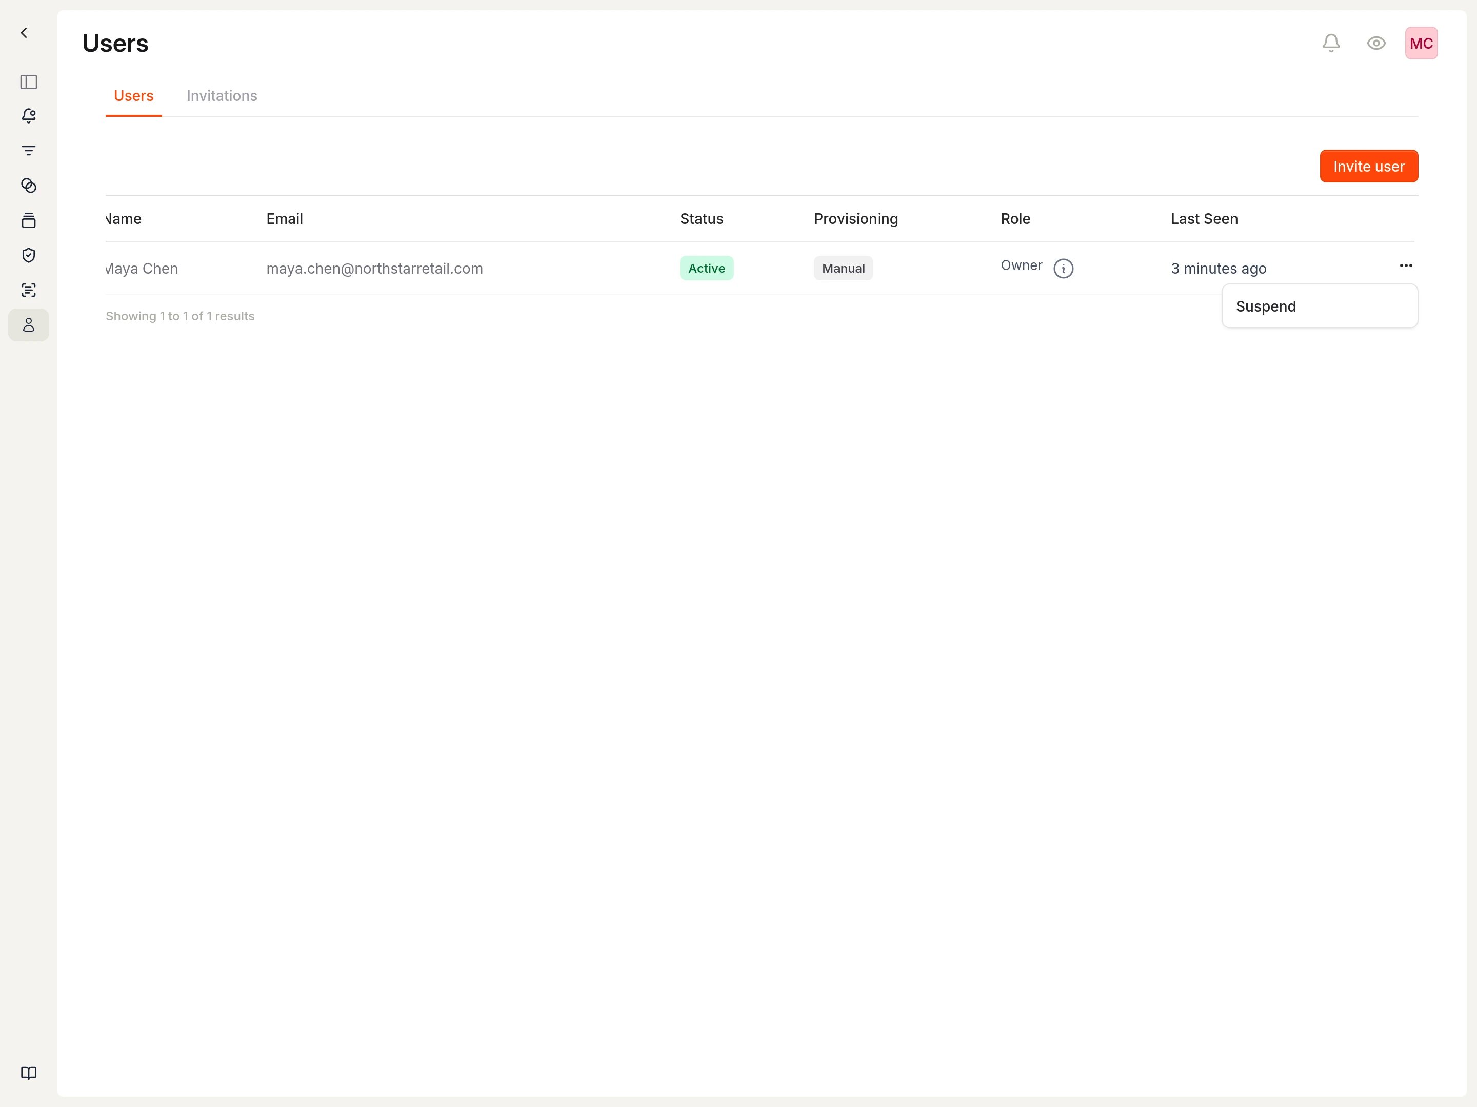Choose Suspend from the actions menu
The height and width of the screenshot is (1107, 1477).
1320,306
